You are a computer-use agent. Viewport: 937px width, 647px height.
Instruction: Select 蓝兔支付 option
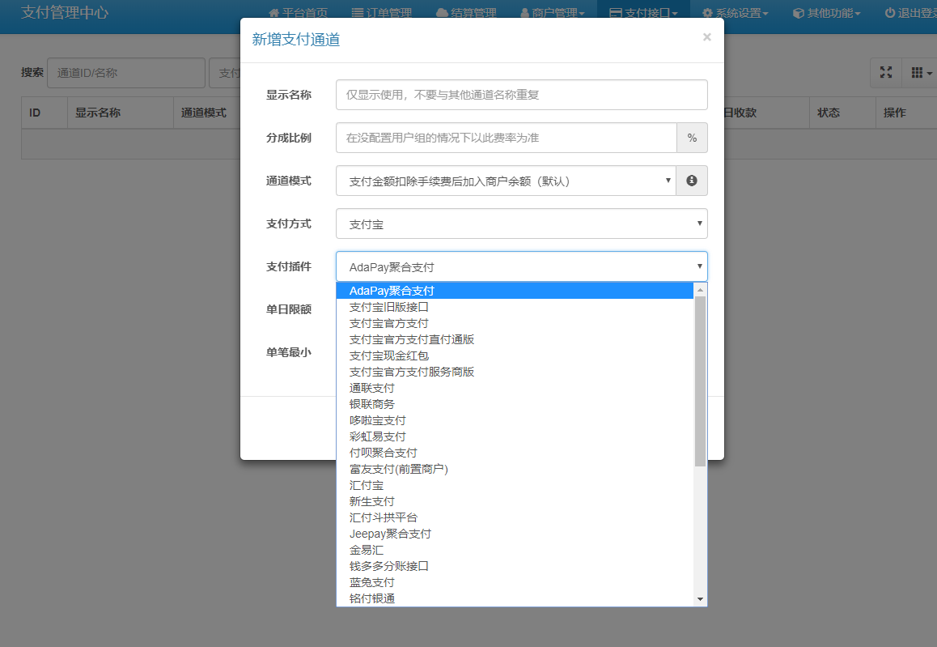pyautogui.click(x=515, y=582)
